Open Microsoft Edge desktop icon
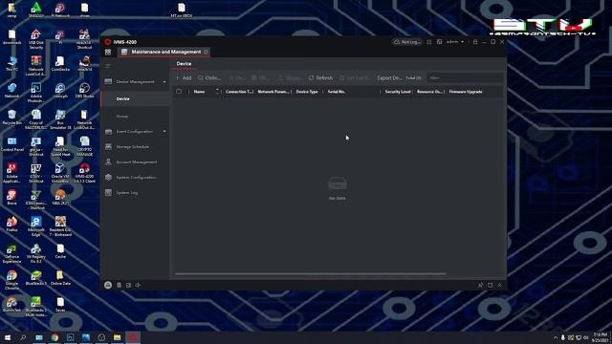Screen dimensions: 612x344 (36, 226)
